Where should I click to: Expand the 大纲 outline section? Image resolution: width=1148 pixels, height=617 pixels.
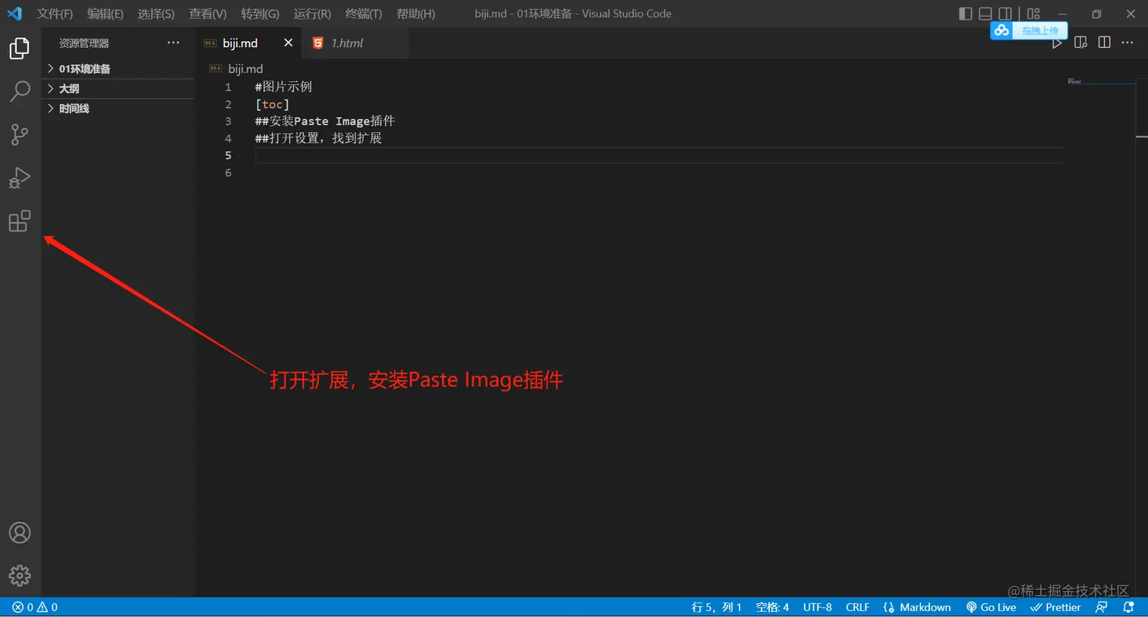click(x=118, y=88)
